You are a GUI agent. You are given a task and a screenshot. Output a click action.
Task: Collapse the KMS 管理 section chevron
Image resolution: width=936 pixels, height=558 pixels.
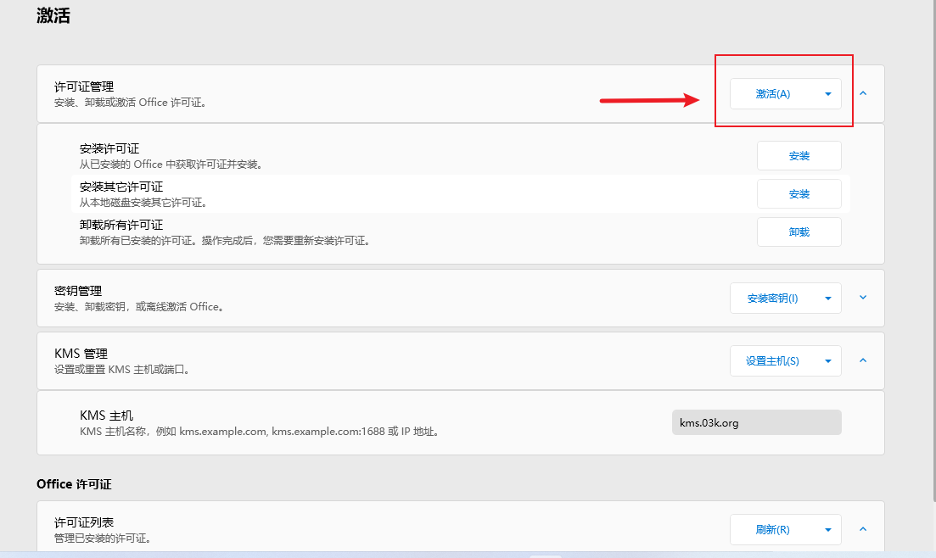tap(863, 360)
